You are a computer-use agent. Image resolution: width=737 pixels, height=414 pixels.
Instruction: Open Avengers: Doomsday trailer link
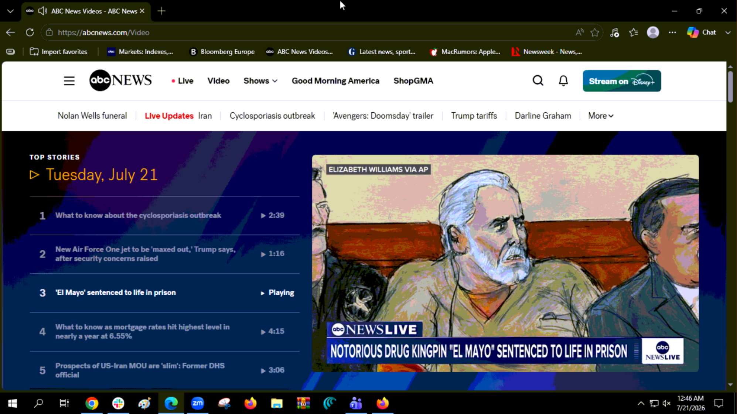coord(383,116)
